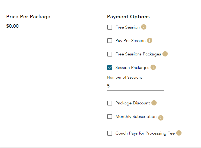
Task: Click the Monthly Subscription label text
Action: coord(136,117)
